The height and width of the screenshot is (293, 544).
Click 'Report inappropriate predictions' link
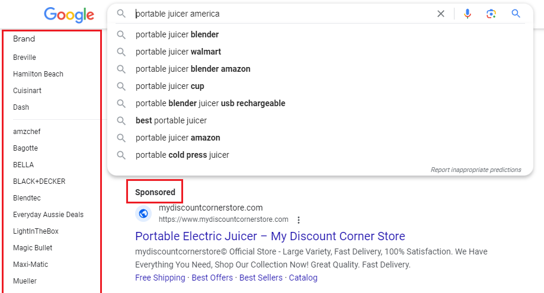[x=476, y=170]
